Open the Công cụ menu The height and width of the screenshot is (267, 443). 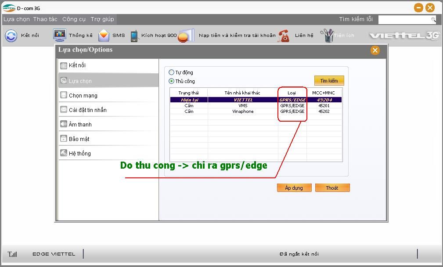click(x=74, y=19)
